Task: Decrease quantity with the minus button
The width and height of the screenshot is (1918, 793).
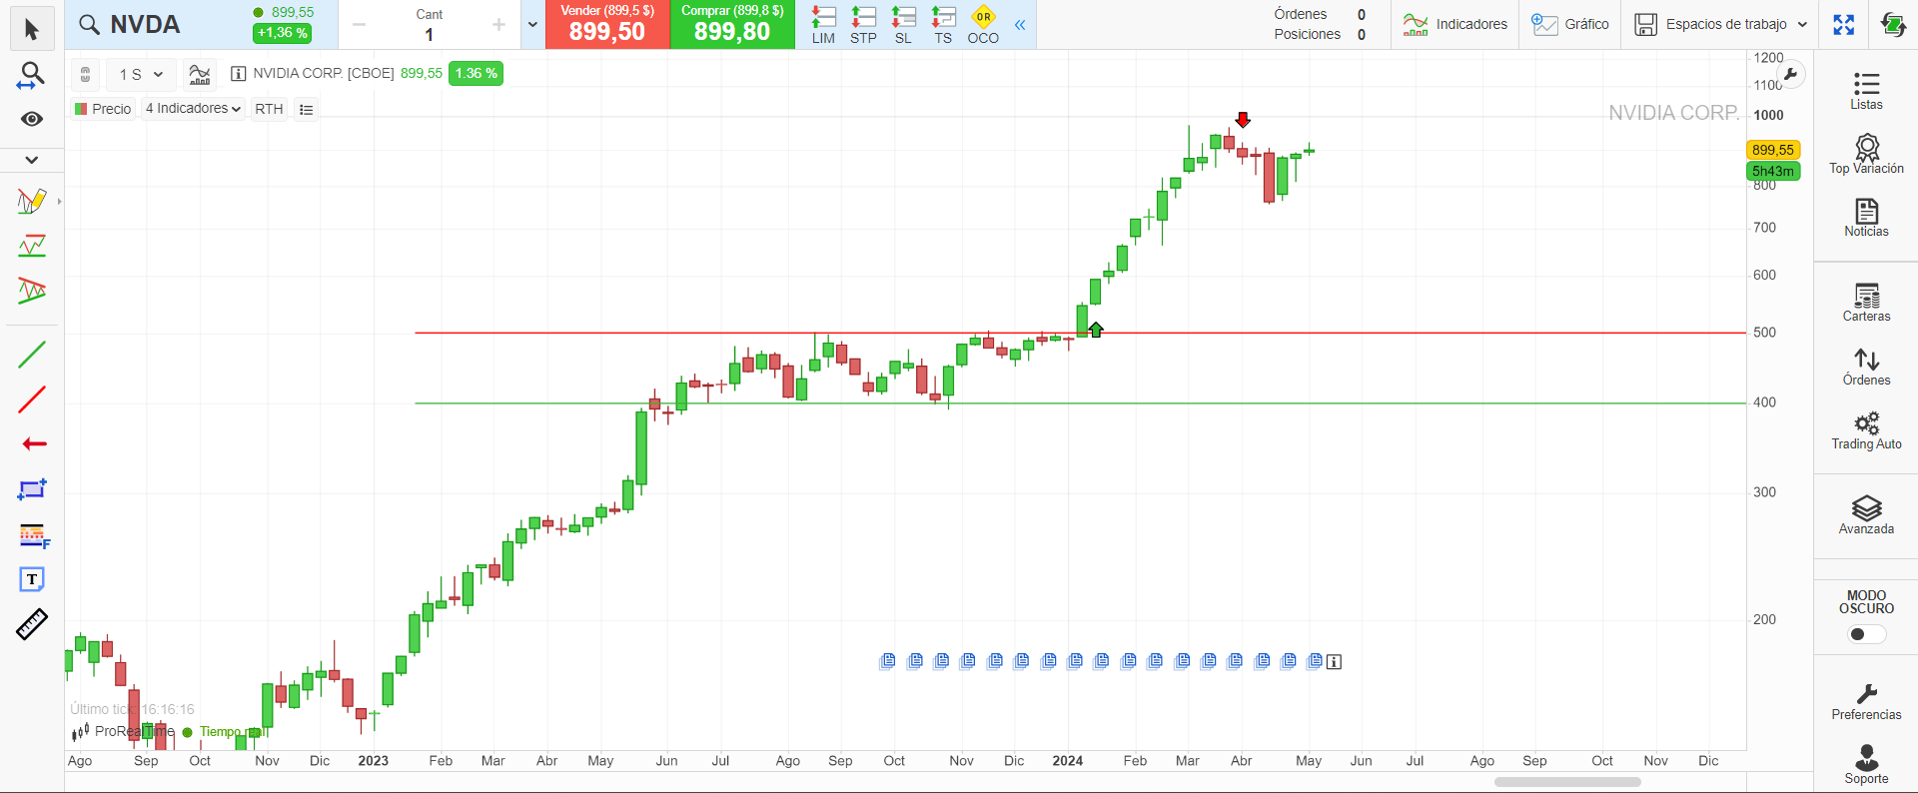Action: click(x=360, y=25)
